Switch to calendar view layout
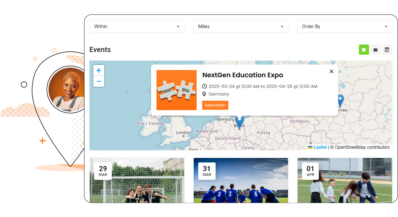The height and width of the screenshot is (217, 398). [387, 50]
